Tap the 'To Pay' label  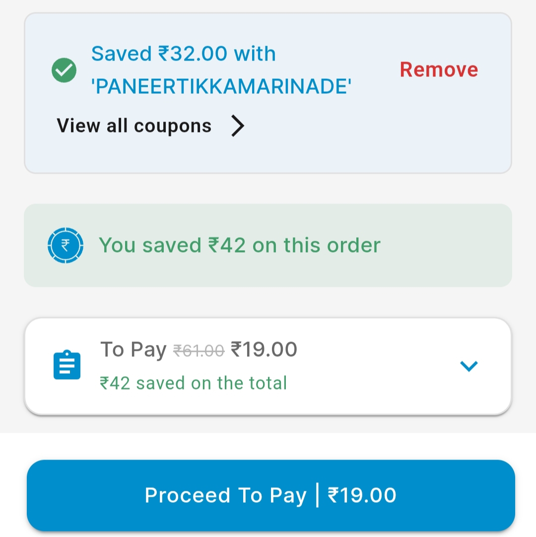click(x=133, y=349)
